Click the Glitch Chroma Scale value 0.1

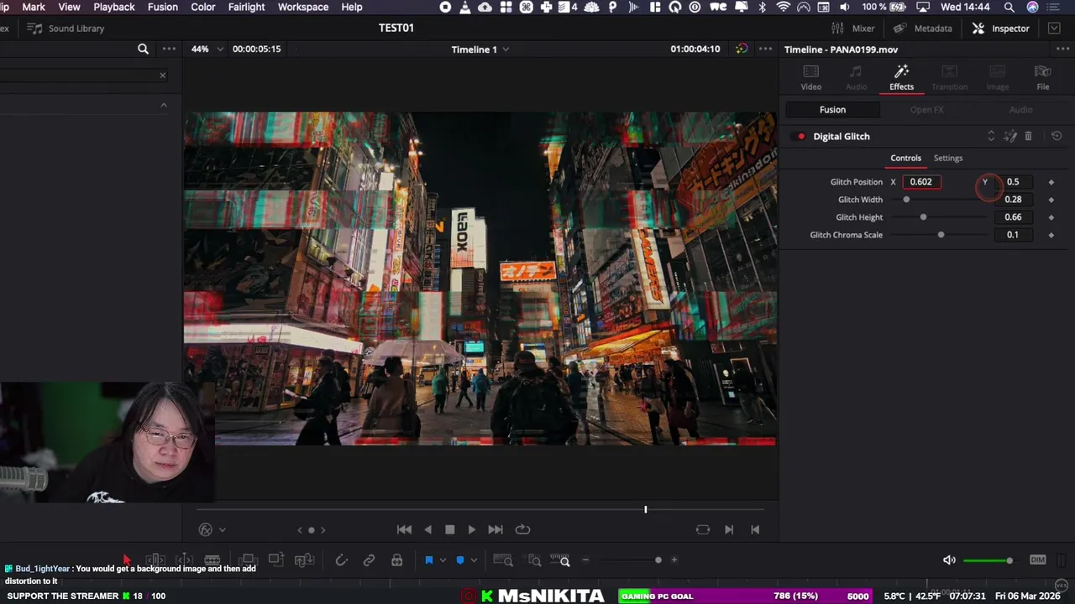(x=1013, y=235)
